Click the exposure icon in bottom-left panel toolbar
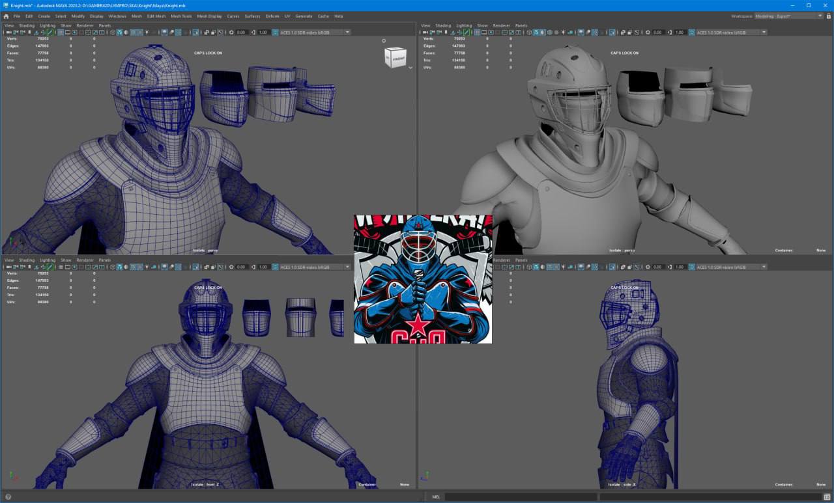The height and width of the screenshot is (503, 834). pyautogui.click(x=231, y=267)
